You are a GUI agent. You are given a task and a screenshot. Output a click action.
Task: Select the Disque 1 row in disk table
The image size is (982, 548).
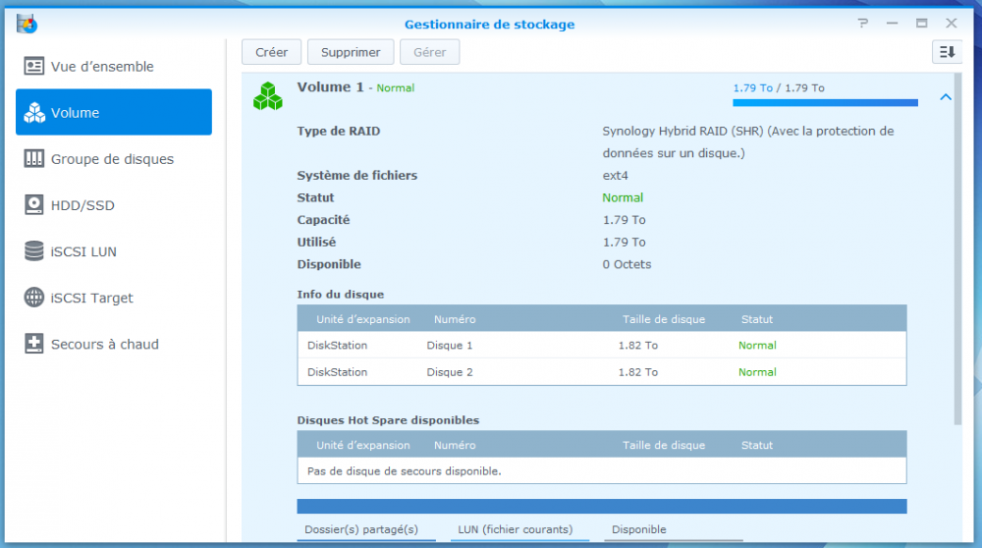pyautogui.click(x=601, y=346)
